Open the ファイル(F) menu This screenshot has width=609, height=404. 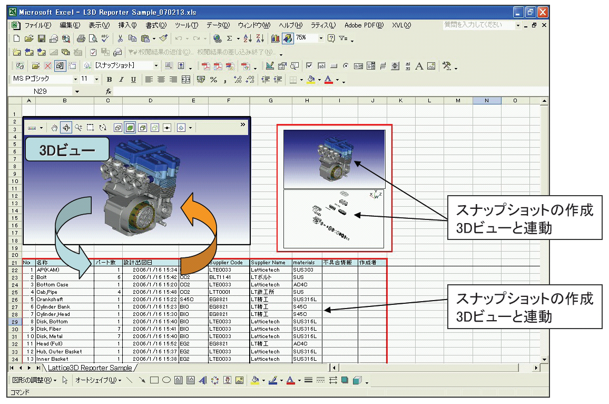[x=38, y=25]
